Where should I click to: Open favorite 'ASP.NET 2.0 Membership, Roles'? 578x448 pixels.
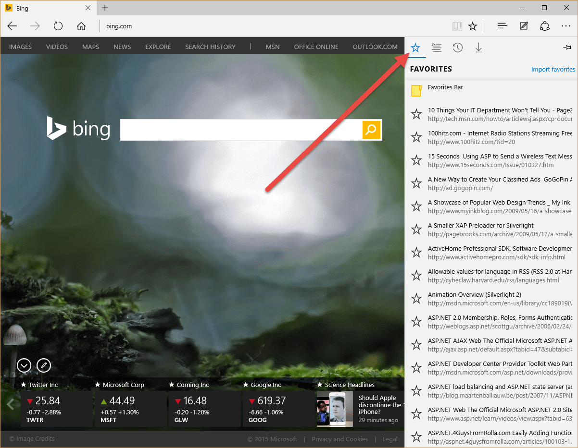(491, 321)
